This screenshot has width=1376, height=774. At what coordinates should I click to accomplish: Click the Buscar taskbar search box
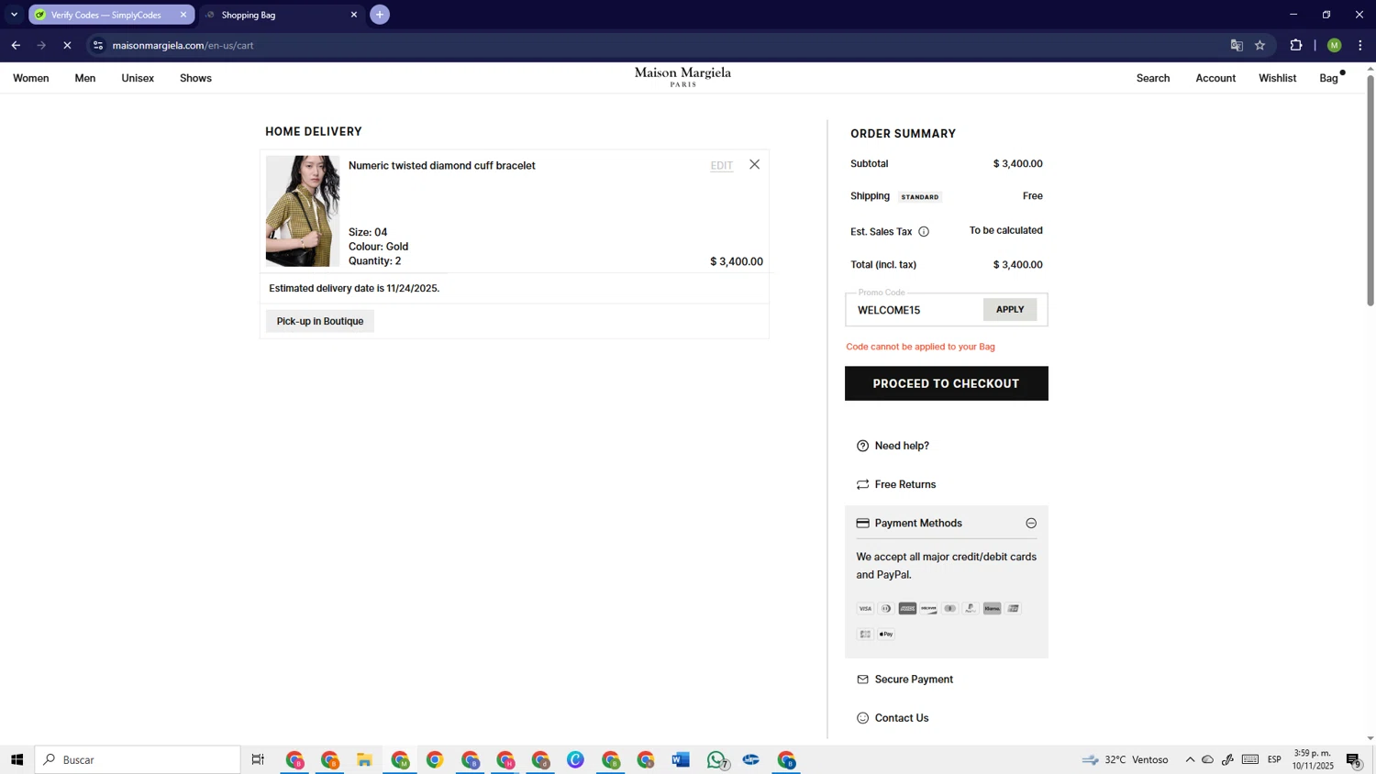coord(138,759)
